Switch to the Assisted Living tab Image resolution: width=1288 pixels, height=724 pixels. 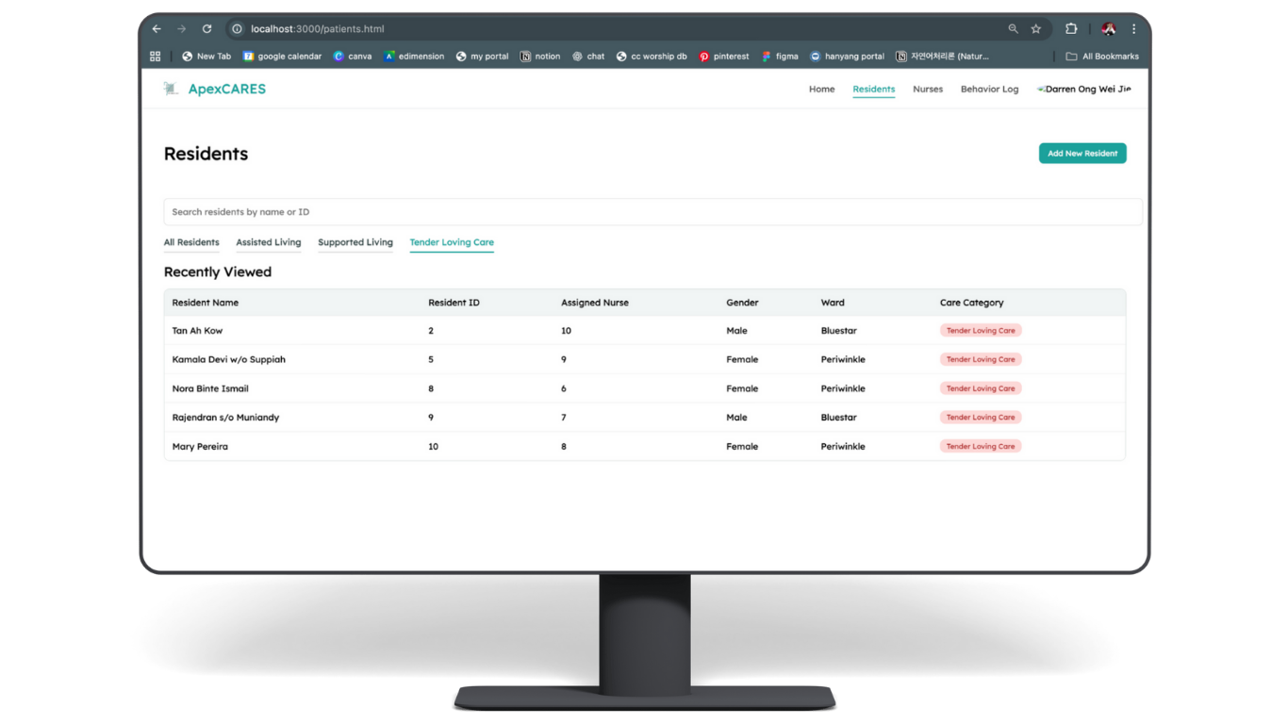coord(269,242)
